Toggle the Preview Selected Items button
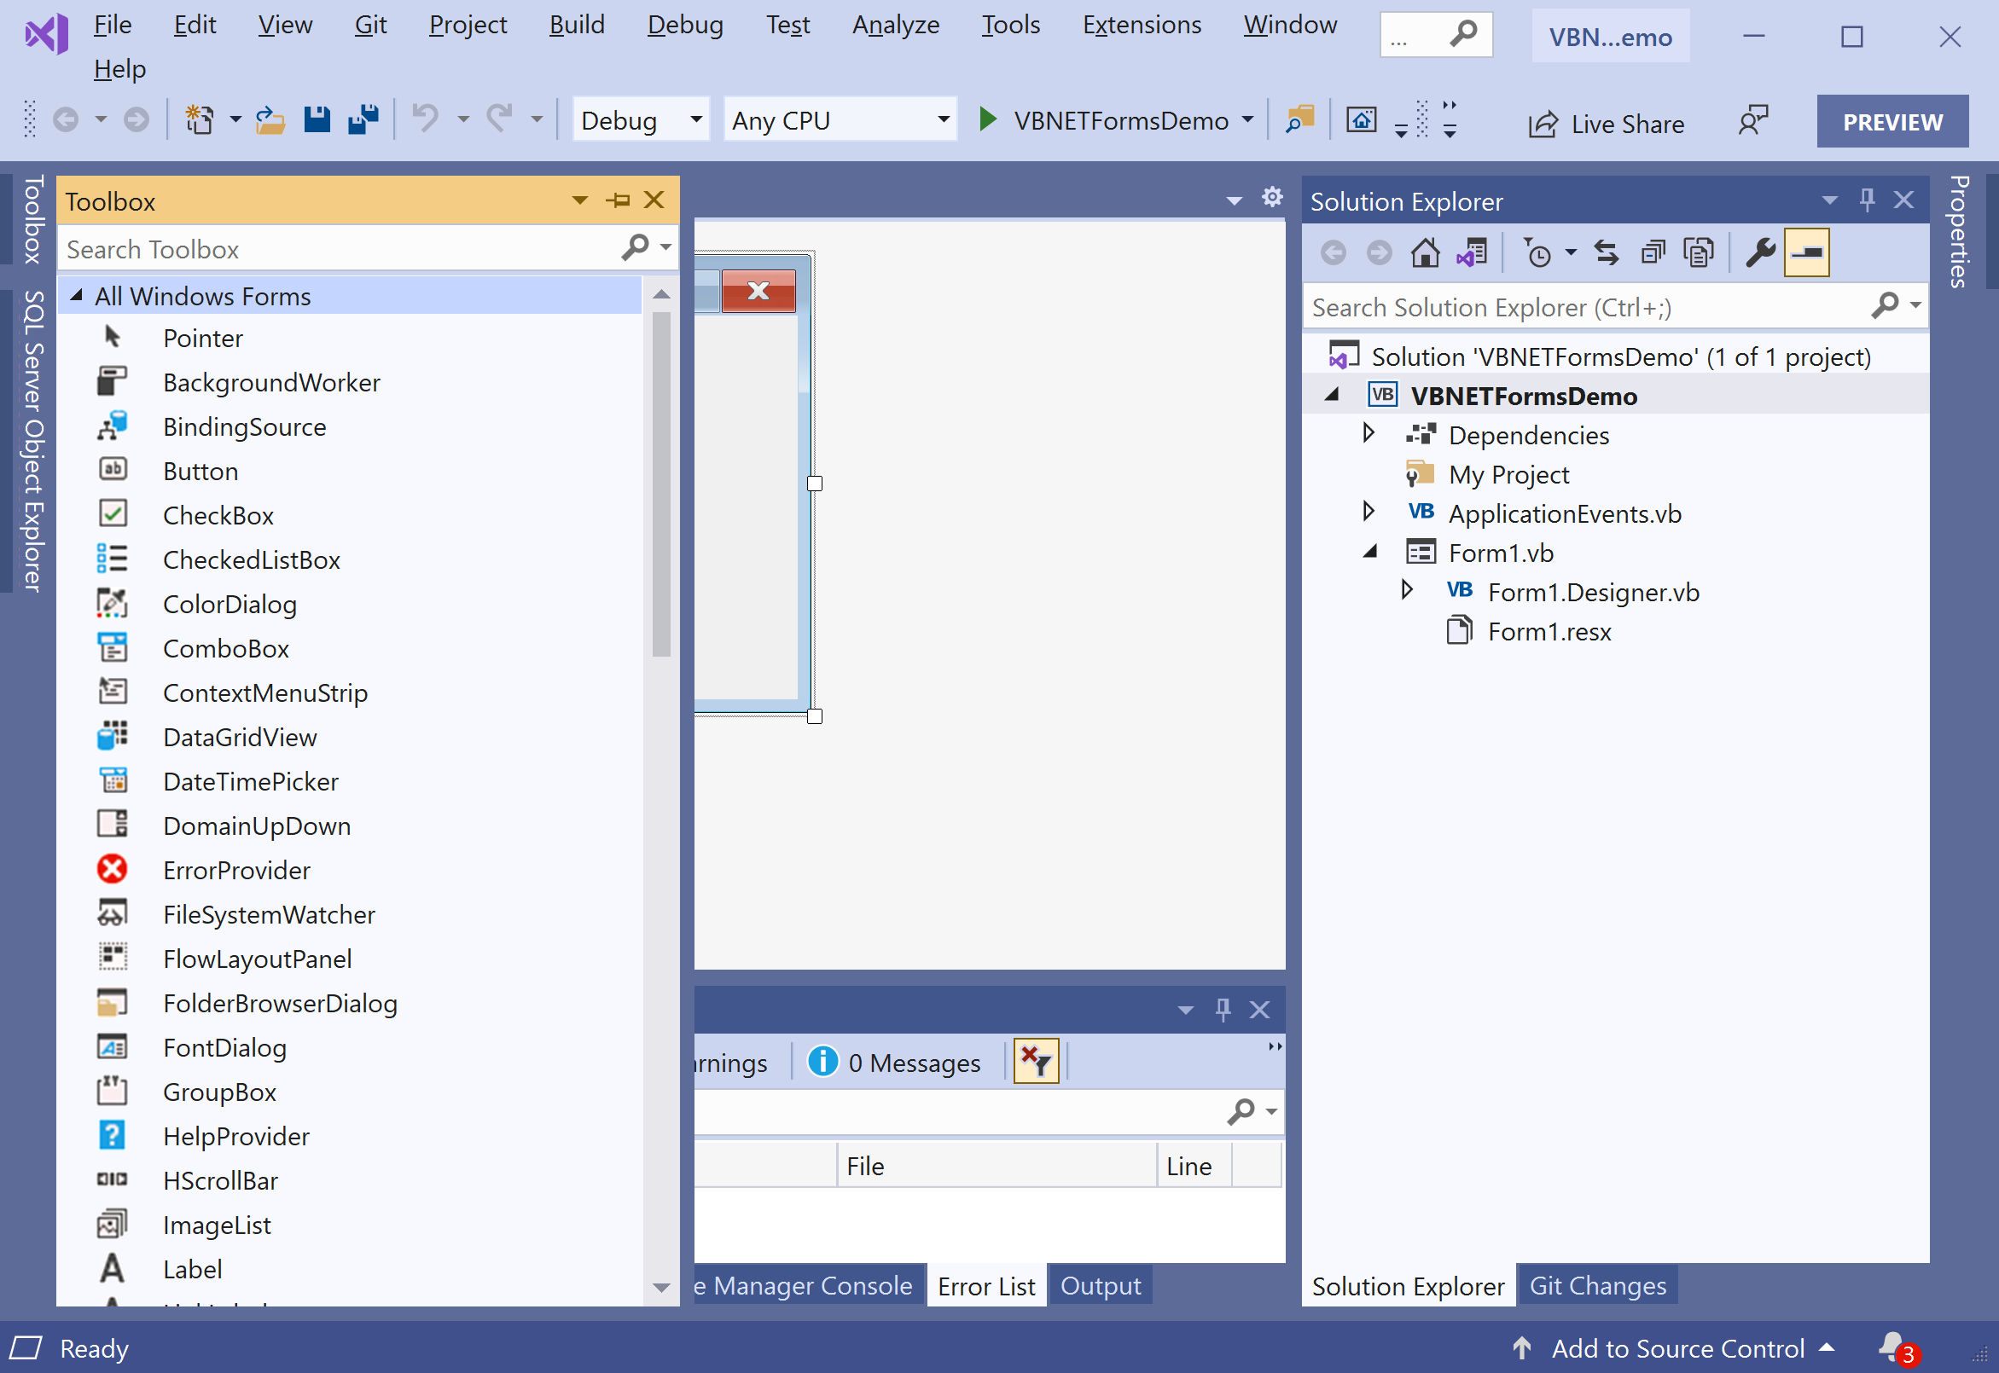 tap(1806, 253)
